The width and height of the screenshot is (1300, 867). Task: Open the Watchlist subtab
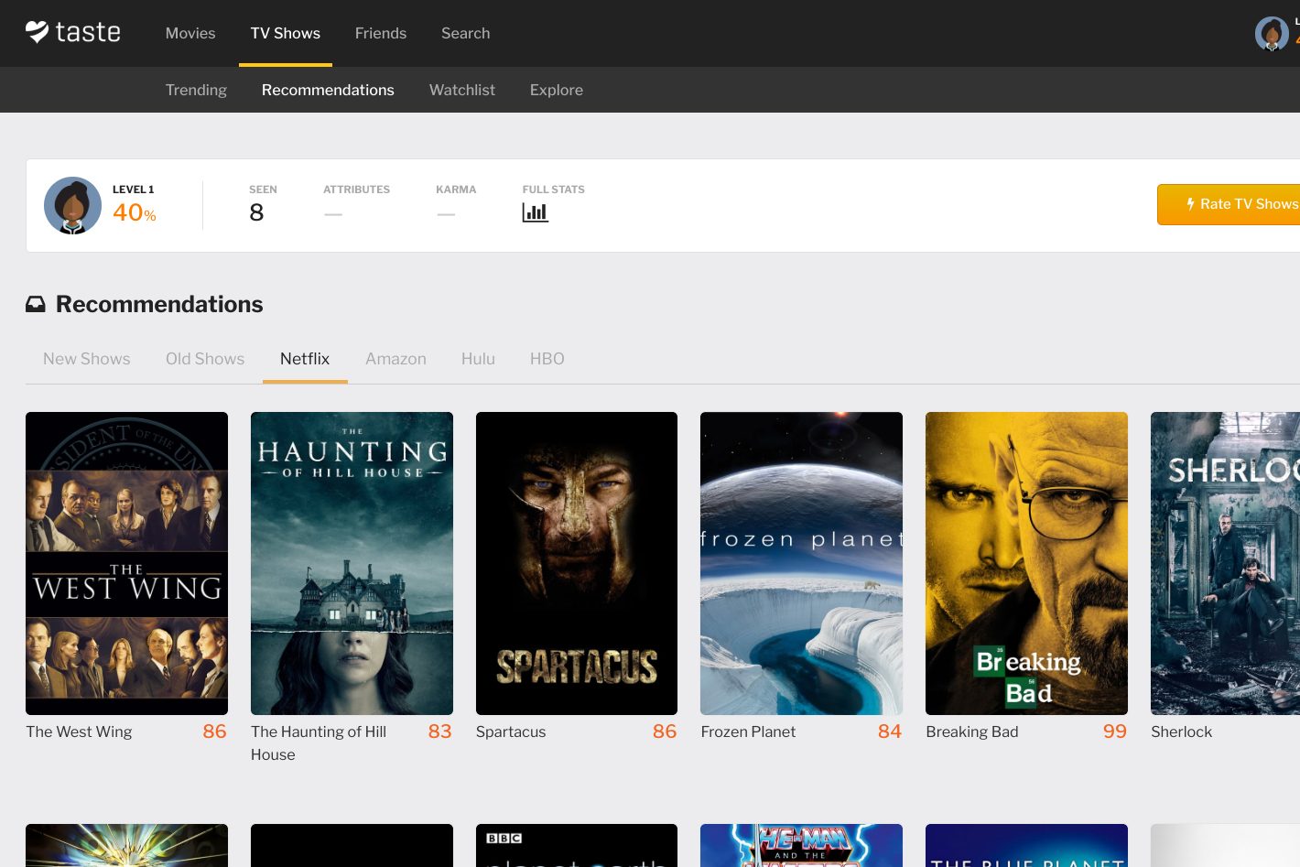click(462, 90)
